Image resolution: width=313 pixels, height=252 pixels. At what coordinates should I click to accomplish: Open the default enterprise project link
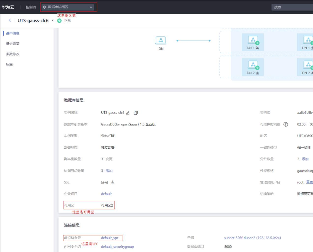tap(106, 194)
